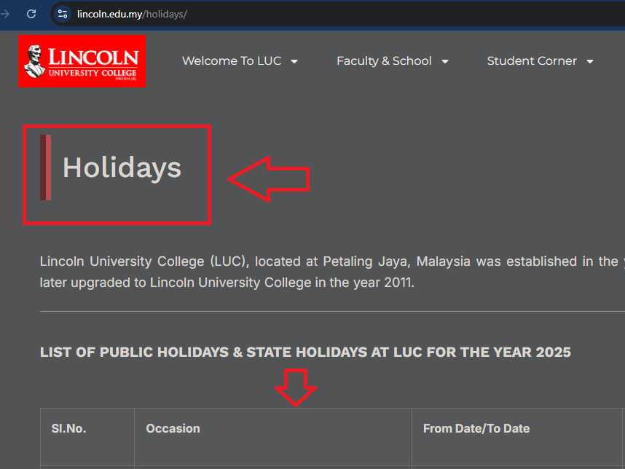The height and width of the screenshot is (469, 625).
Task: Open the Student Corner menu
Action: 532,61
